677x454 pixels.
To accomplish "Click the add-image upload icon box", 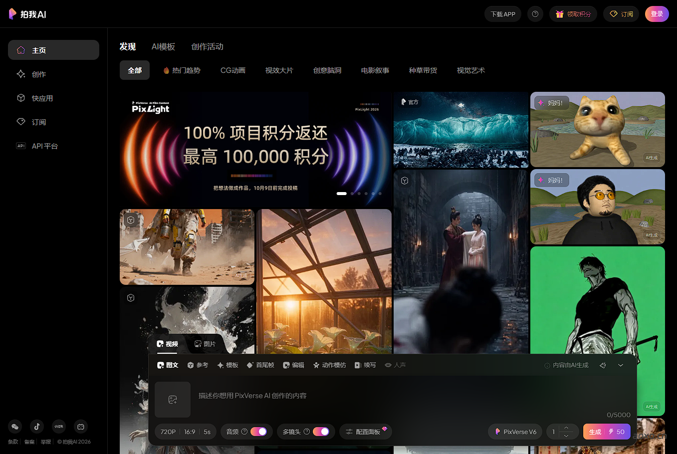I will (173, 400).
